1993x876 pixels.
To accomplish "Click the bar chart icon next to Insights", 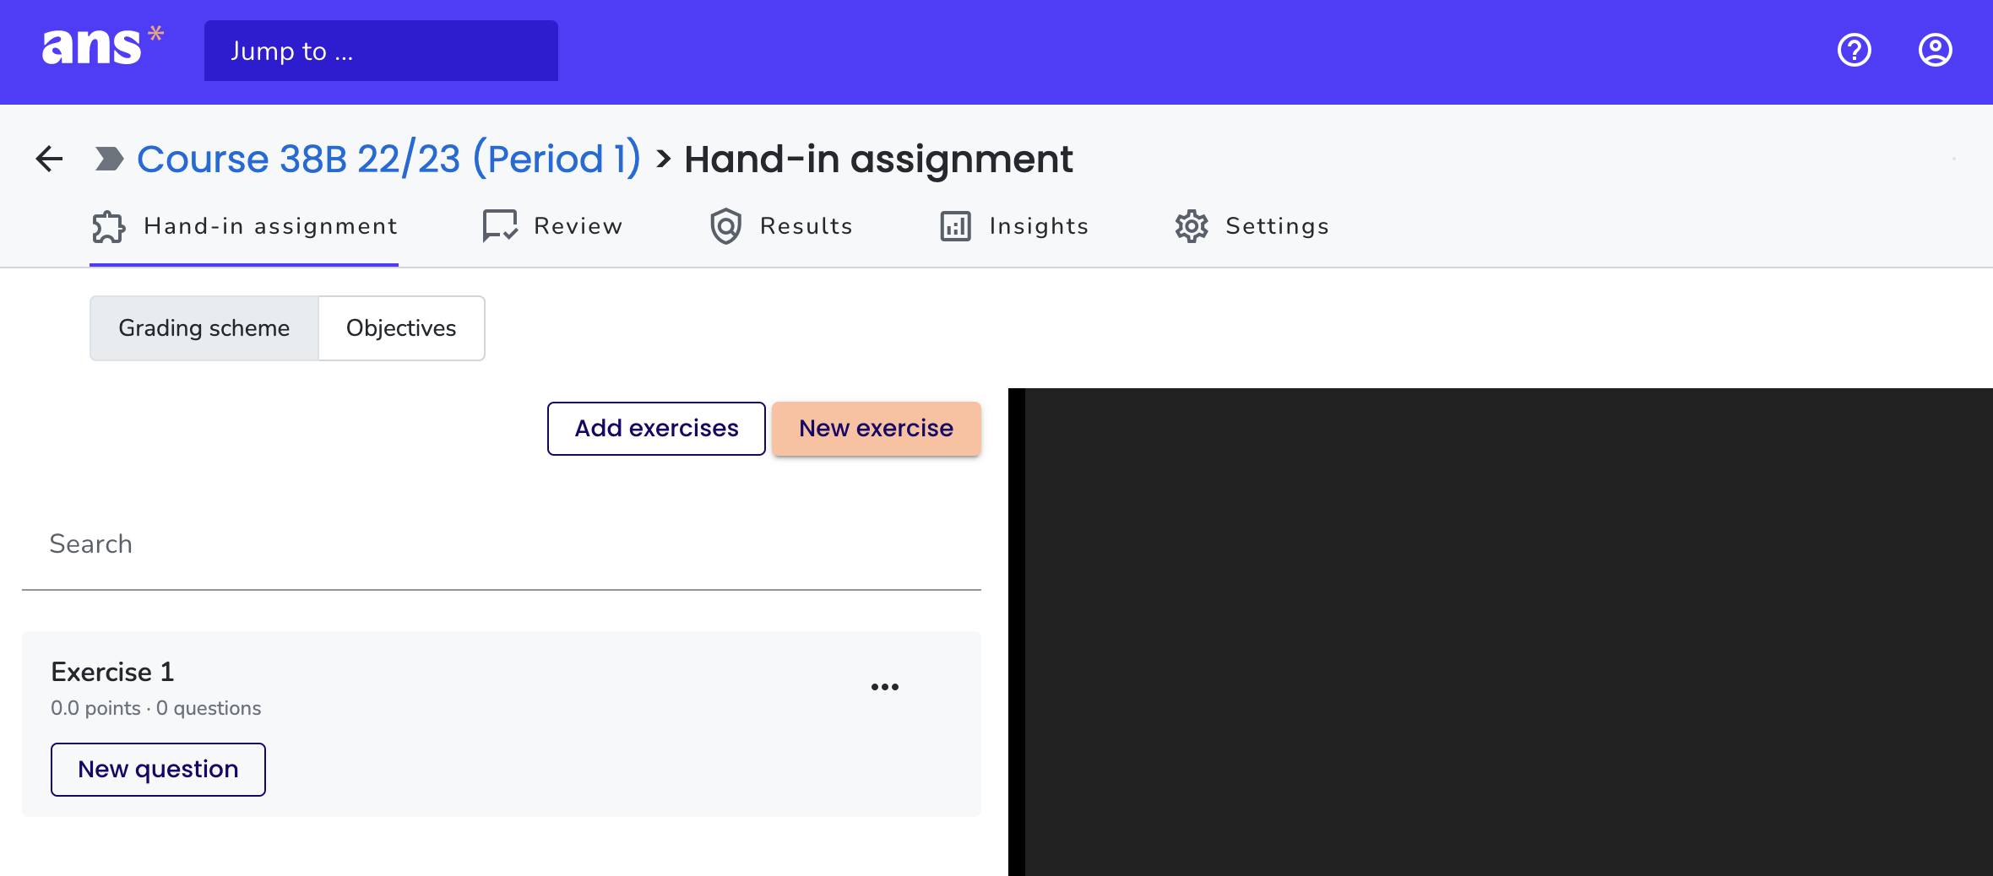I will pyautogui.click(x=955, y=226).
